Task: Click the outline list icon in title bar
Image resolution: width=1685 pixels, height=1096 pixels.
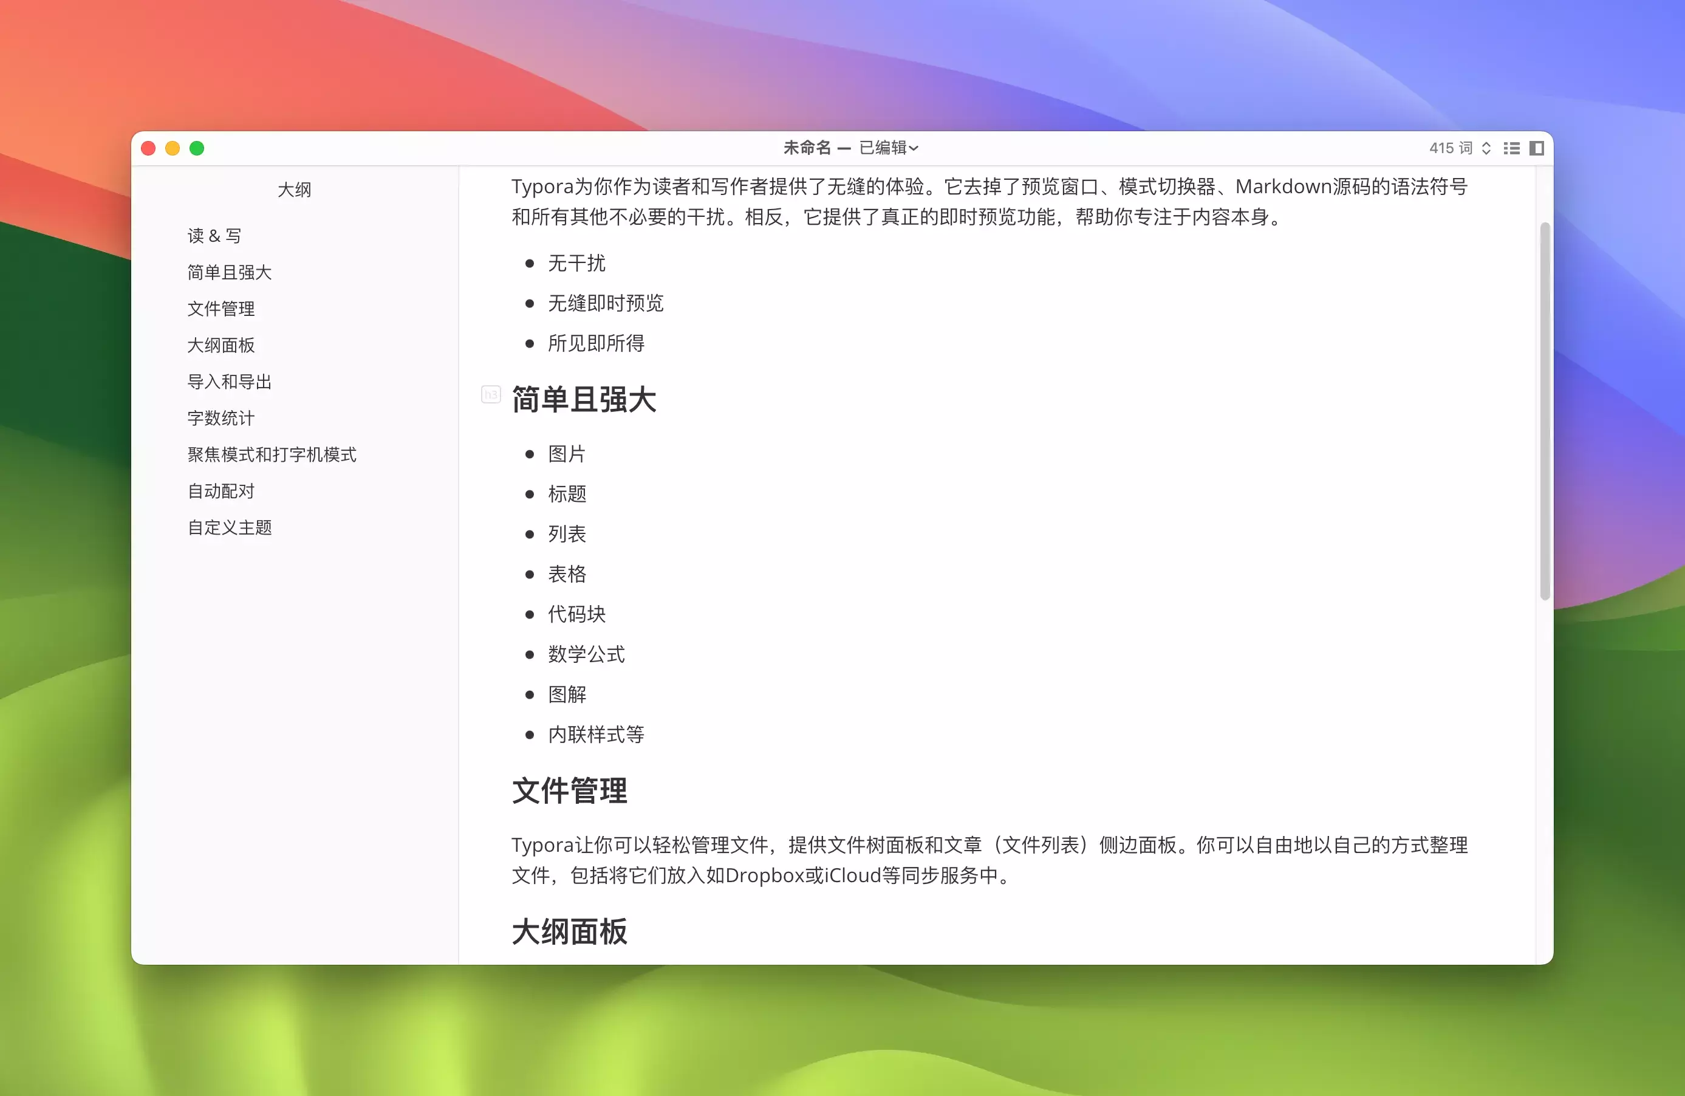Action: pyautogui.click(x=1511, y=148)
